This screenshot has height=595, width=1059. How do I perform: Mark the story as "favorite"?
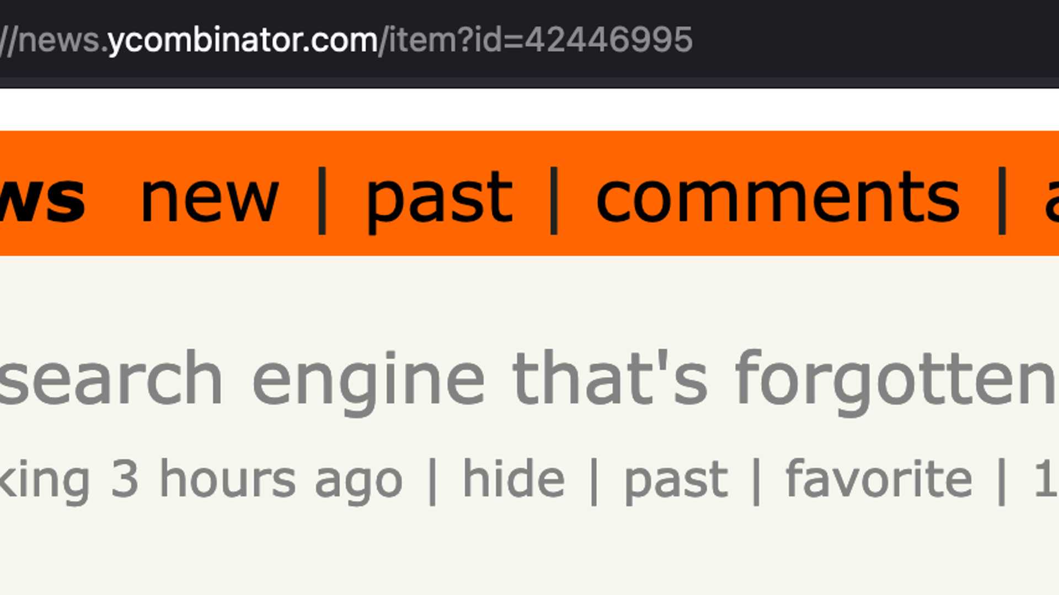pyautogui.click(x=879, y=479)
